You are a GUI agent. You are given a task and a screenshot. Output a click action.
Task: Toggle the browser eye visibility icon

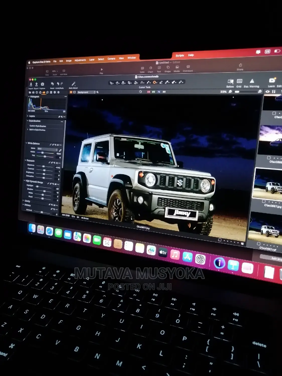click(267, 91)
